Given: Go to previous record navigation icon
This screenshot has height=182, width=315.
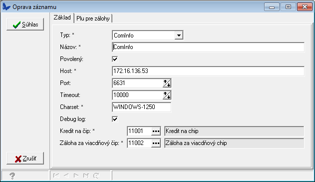Looking at the screenshot, I should coord(66,175).
